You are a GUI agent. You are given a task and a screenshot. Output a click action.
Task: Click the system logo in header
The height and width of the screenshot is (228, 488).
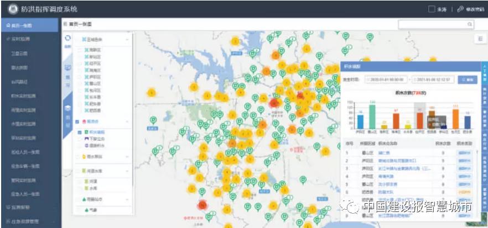click(11, 9)
